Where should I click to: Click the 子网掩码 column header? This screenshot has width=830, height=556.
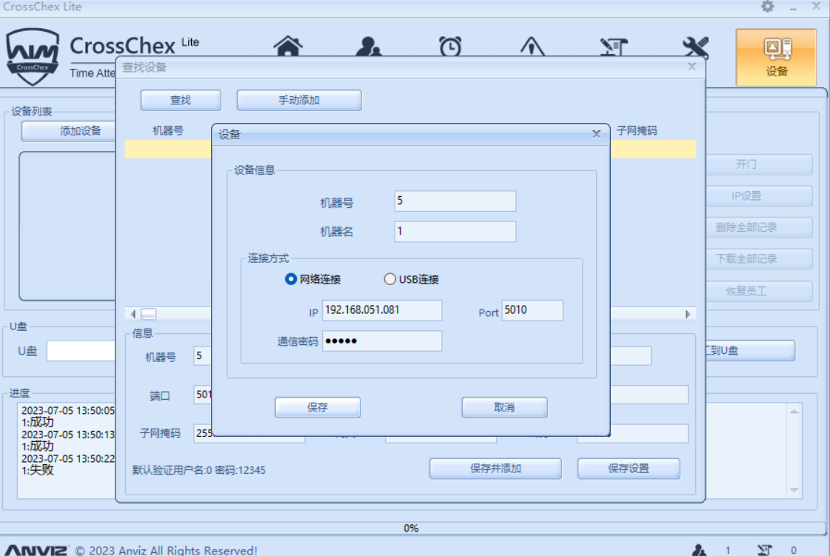tap(637, 131)
